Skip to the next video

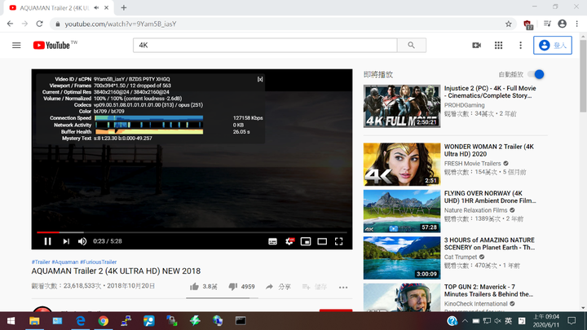(x=66, y=241)
